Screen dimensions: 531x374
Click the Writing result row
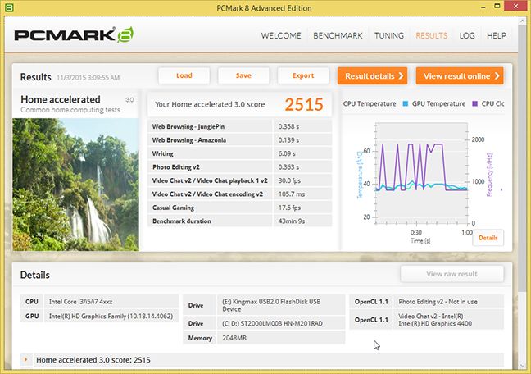pyautogui.click(x=240, y=153)
